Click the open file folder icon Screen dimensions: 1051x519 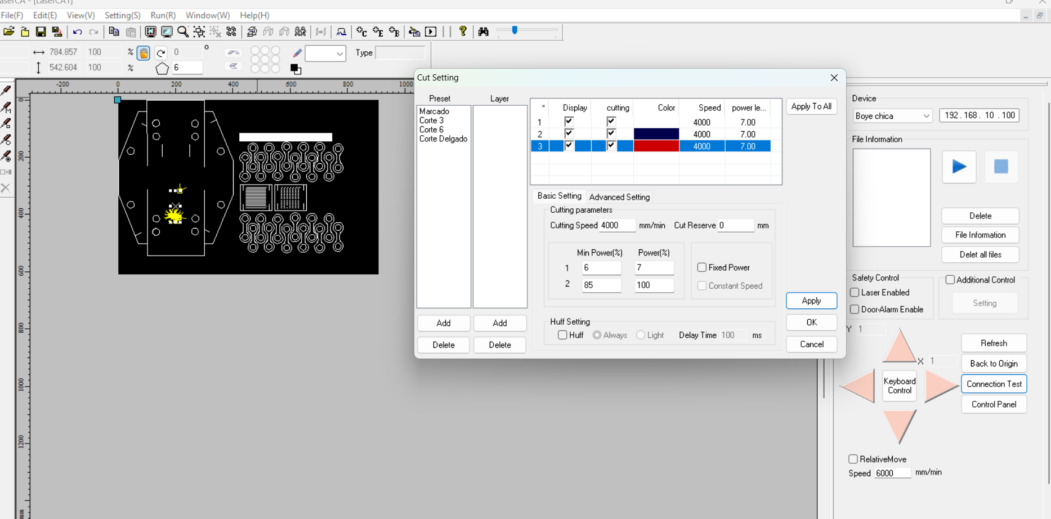tap(9, 32)
